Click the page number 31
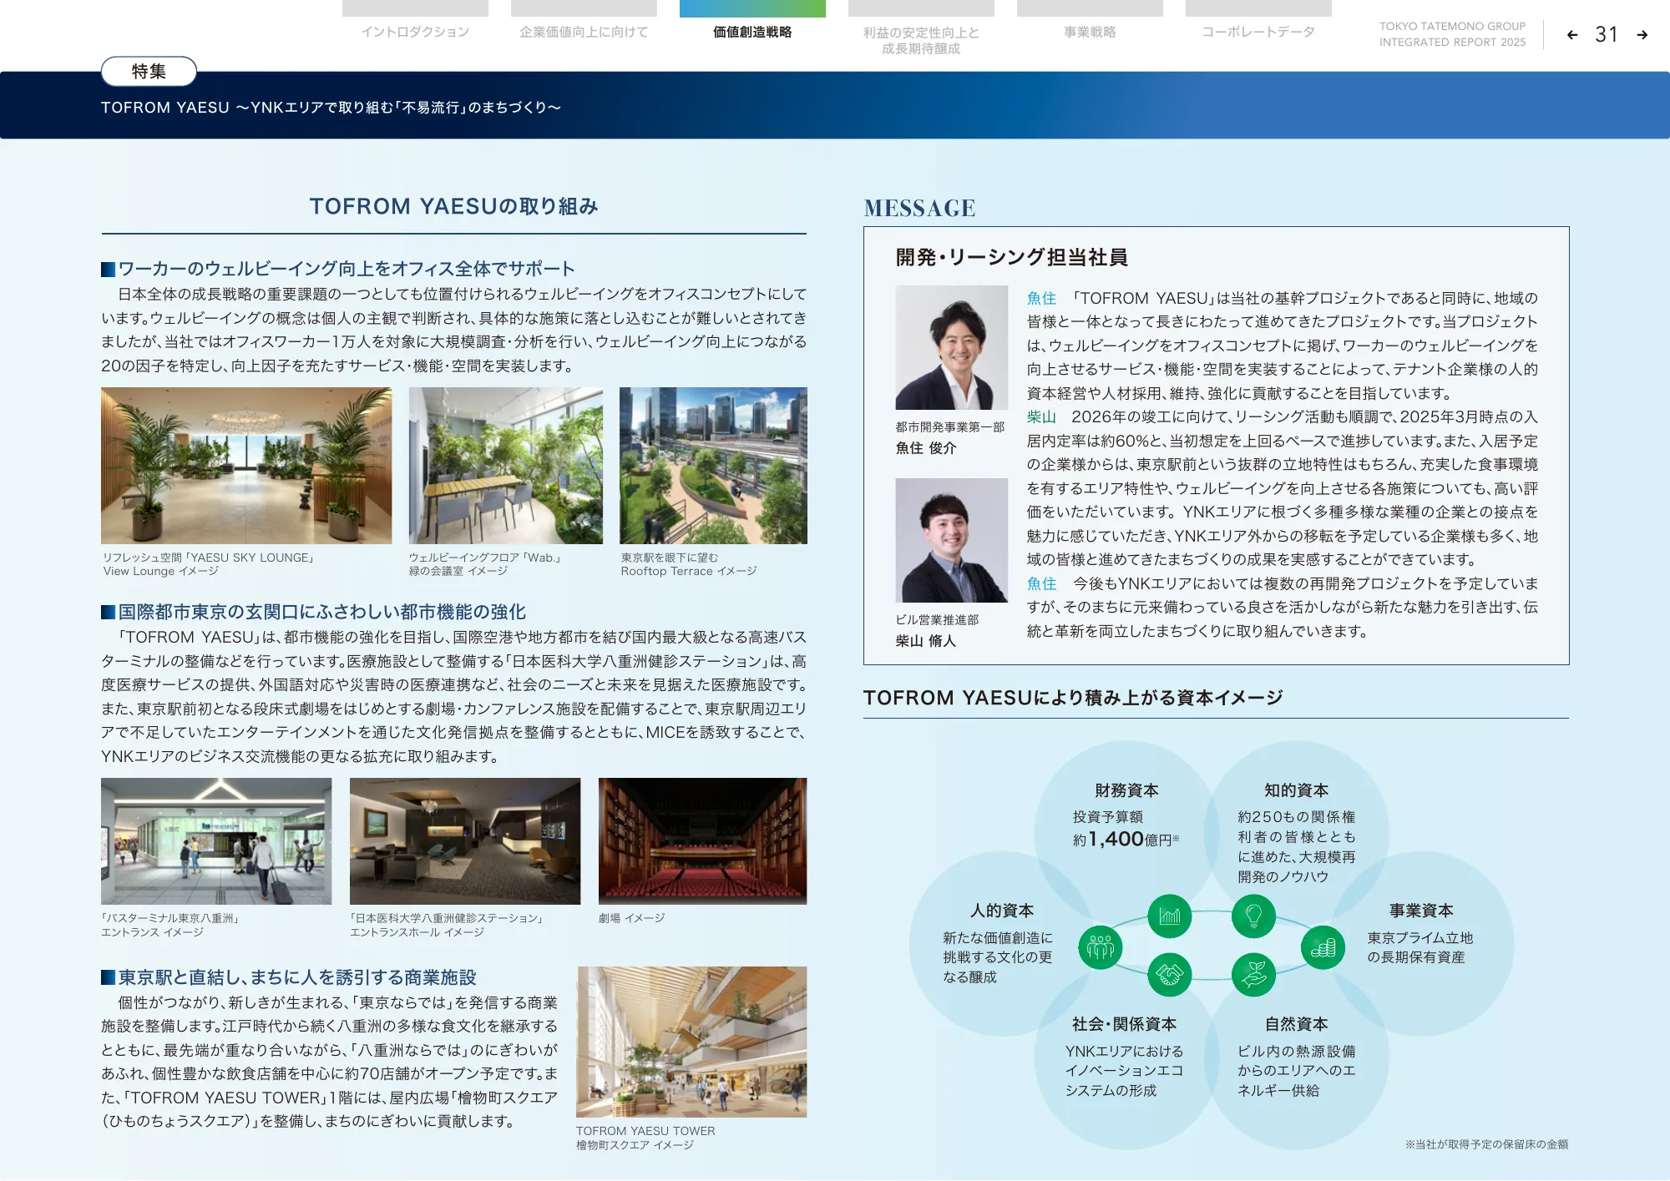Screen dimensions: 1670x1181 point(1607,35)
